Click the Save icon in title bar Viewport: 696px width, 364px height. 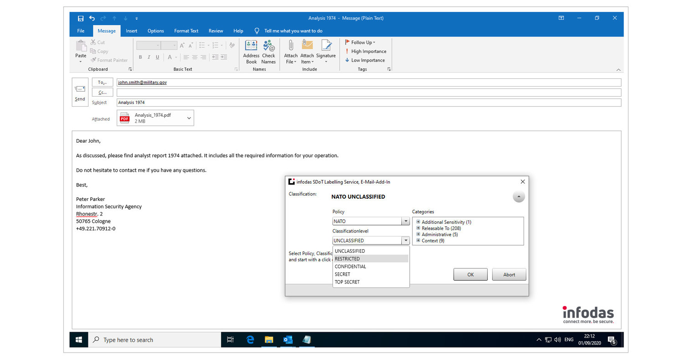81,18
